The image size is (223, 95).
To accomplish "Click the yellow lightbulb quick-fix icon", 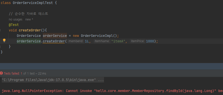I will (4, 40).
